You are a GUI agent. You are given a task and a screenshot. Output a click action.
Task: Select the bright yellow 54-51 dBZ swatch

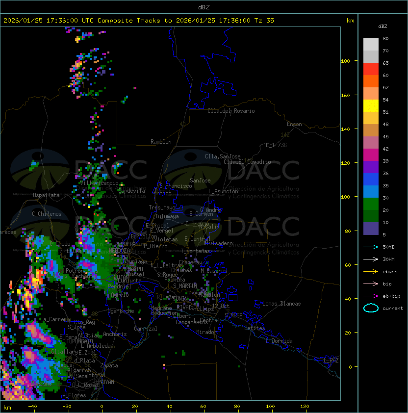pyautogui.click(x=371, y=105)
